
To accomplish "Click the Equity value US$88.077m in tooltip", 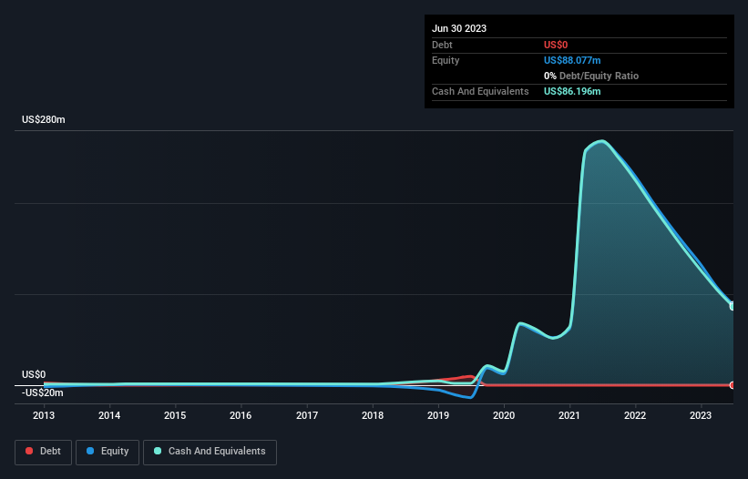I will coord(572,60).
